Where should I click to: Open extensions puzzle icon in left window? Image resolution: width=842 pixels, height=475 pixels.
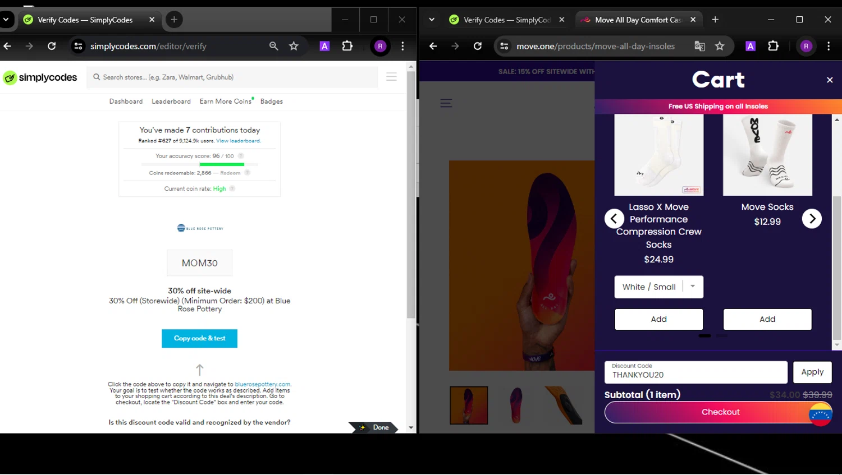coord(347,46)
